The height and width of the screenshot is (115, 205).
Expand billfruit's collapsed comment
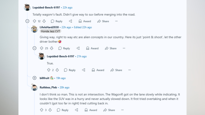[x=34, y=78]
